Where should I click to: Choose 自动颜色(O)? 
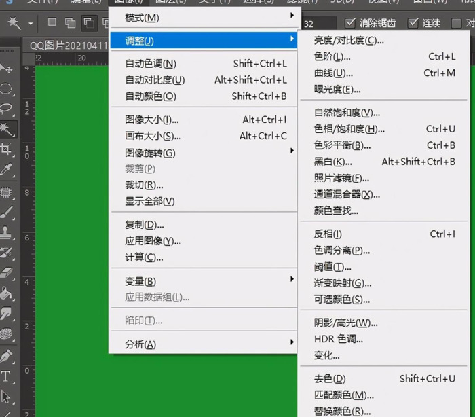[x=204, y=96]
